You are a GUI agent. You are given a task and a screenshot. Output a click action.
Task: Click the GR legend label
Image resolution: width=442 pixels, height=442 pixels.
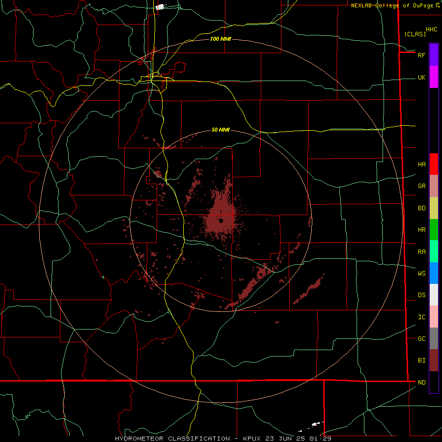pyautogui.click(x=421, y=186)
